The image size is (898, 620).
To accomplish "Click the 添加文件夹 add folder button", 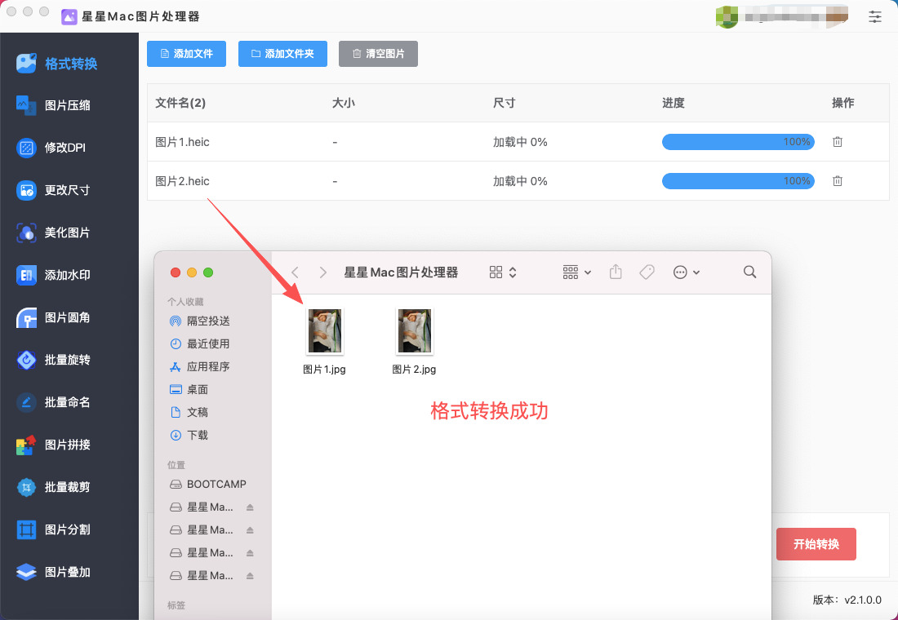I will (x=282, y=54).
